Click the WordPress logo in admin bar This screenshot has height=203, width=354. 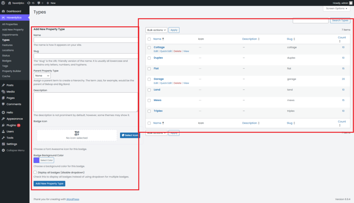(x=3, y=3)
